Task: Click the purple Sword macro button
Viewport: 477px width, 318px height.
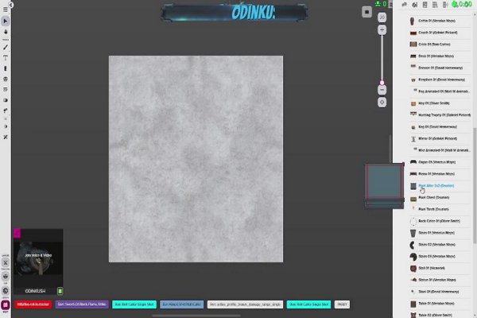Action: tap(82, 304)
